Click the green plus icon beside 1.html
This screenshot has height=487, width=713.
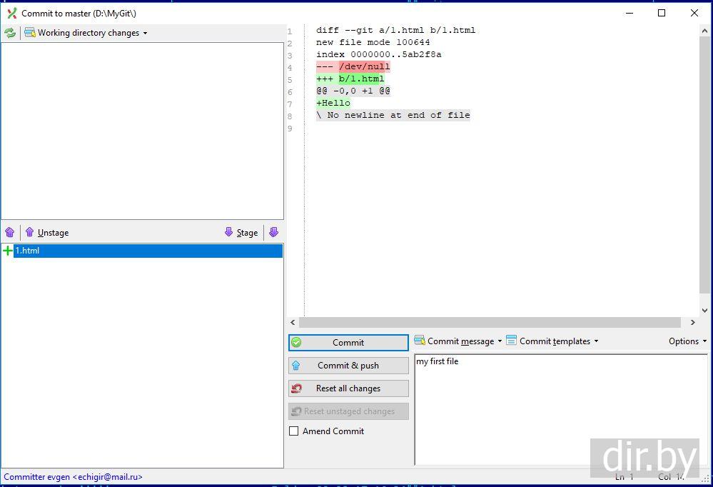pos(8,251)
